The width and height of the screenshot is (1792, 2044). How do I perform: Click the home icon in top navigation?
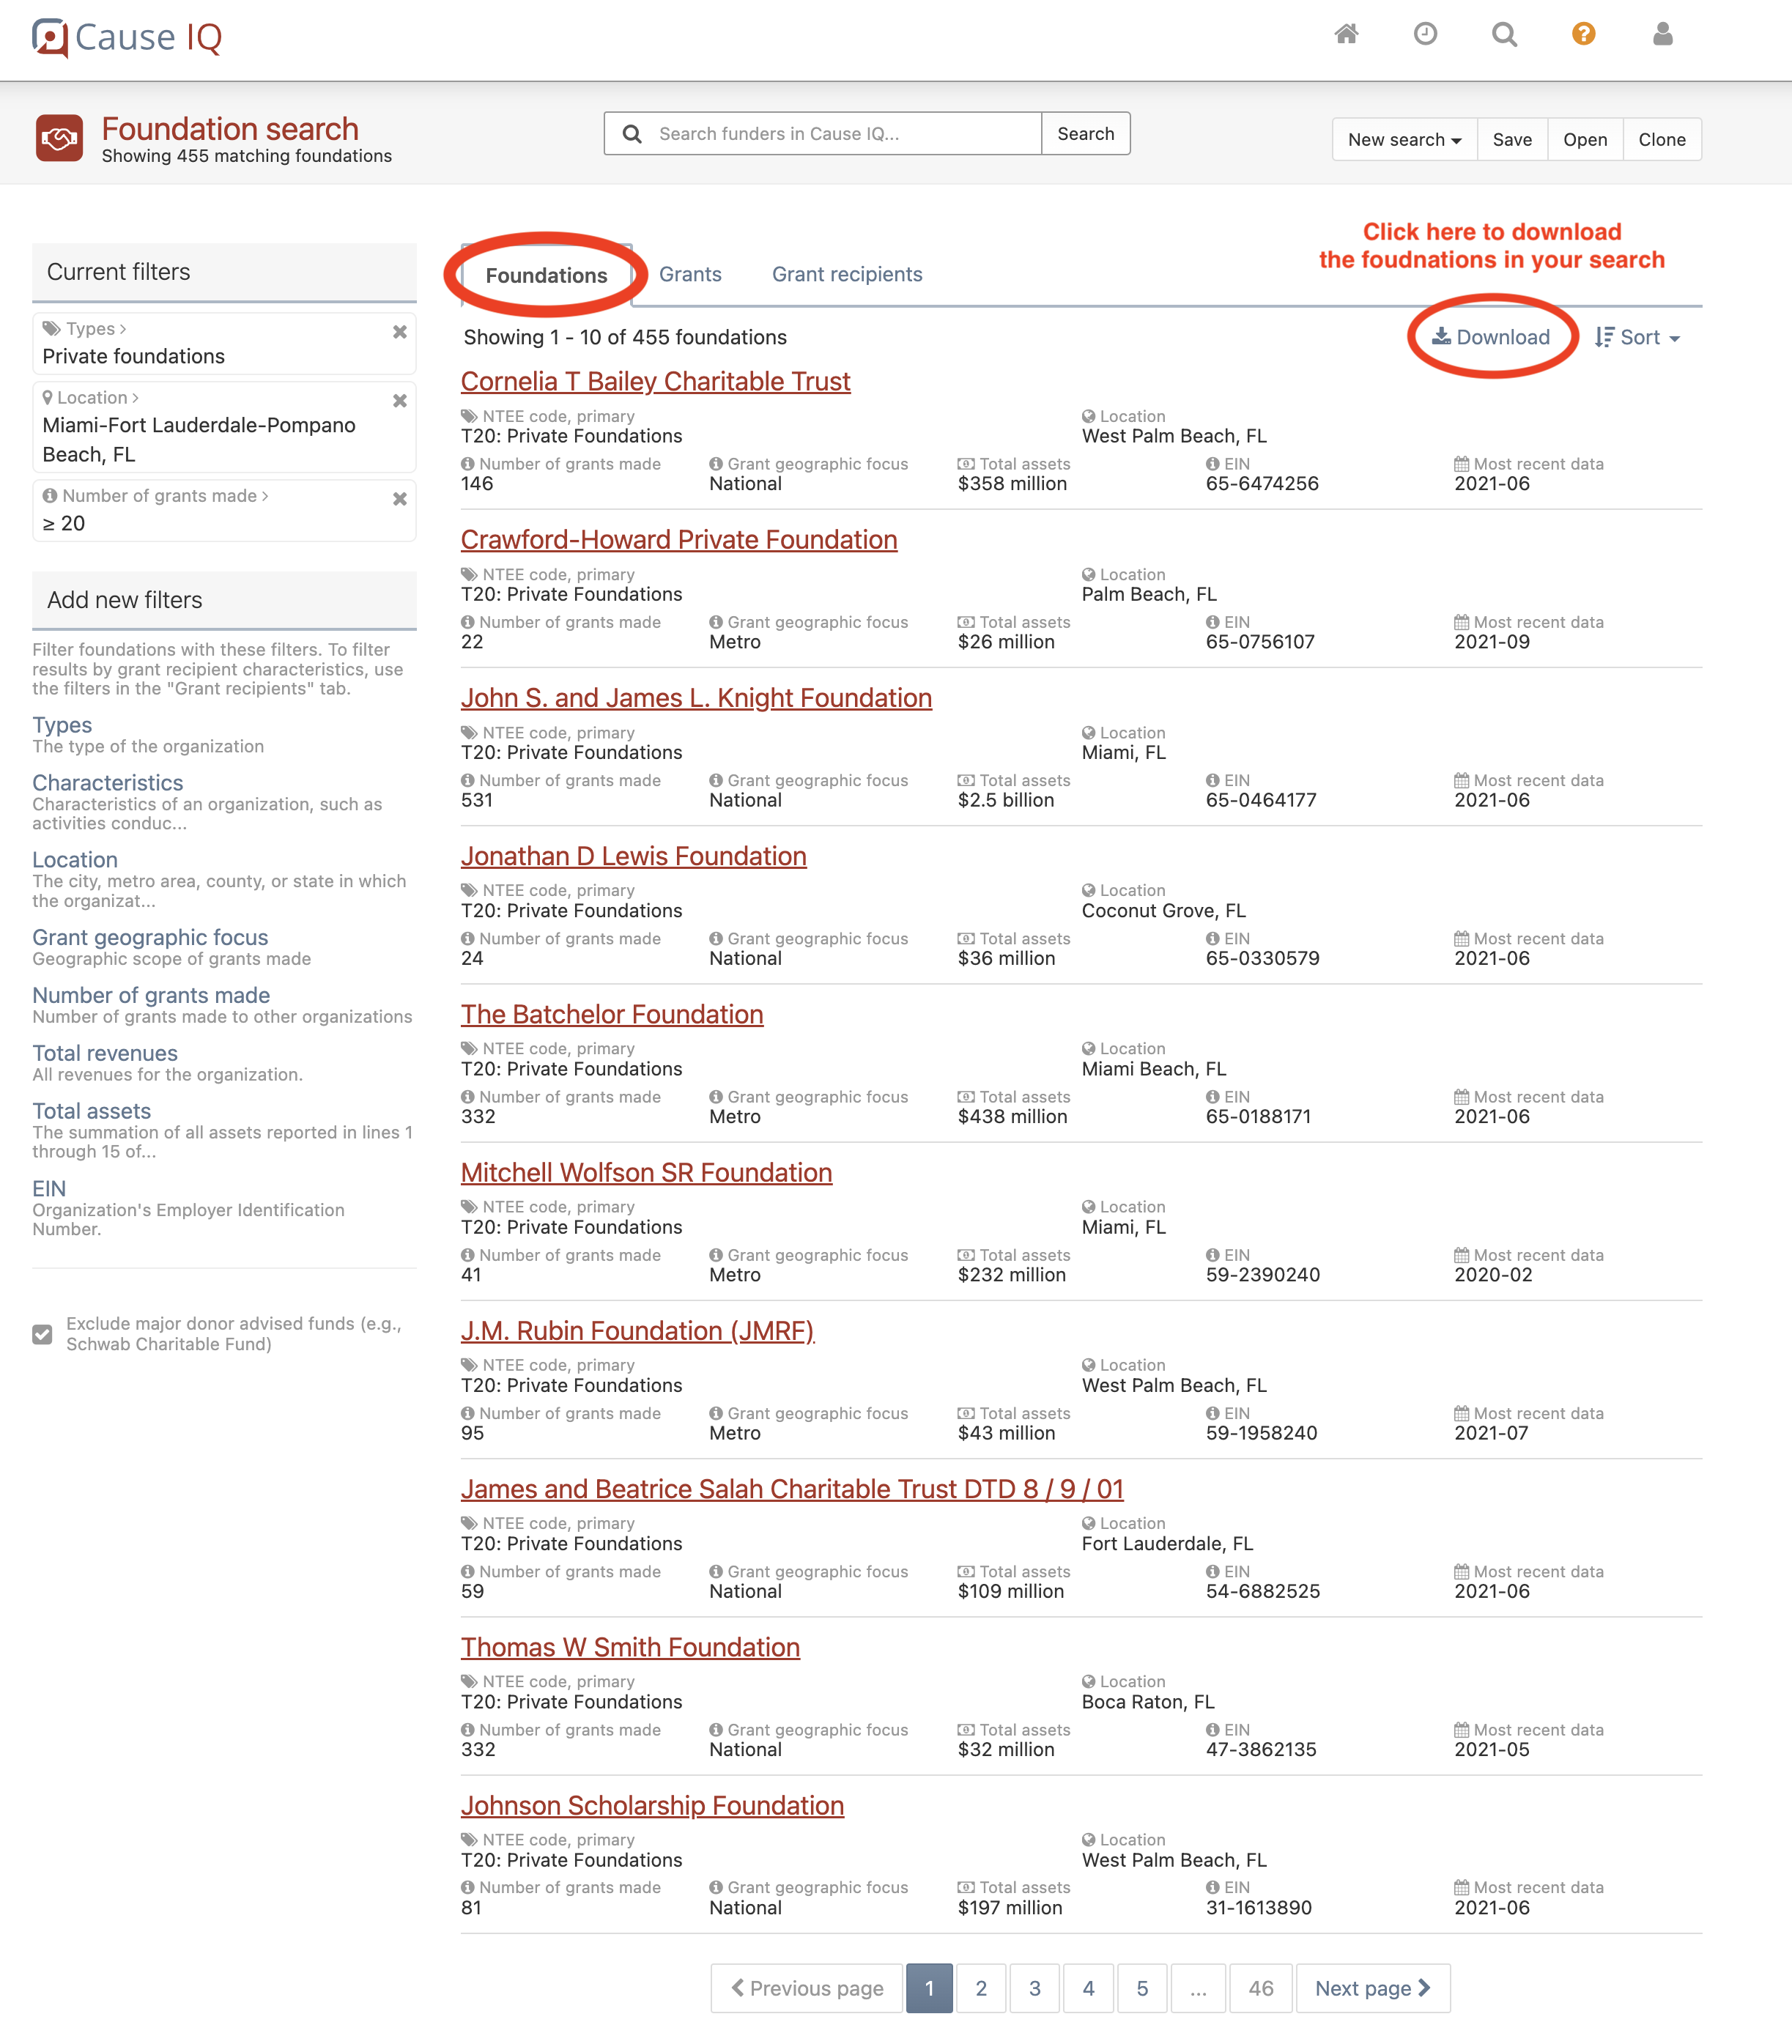click(x=1346, y=35)
